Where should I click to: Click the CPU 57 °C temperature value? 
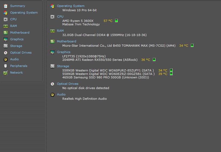[108, 21]
